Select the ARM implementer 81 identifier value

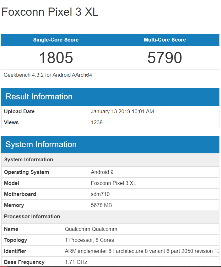142,251
